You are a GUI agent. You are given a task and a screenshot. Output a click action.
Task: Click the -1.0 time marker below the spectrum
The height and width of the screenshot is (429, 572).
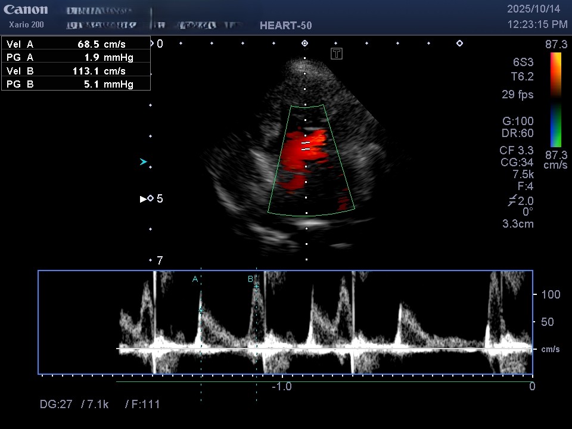281,386
